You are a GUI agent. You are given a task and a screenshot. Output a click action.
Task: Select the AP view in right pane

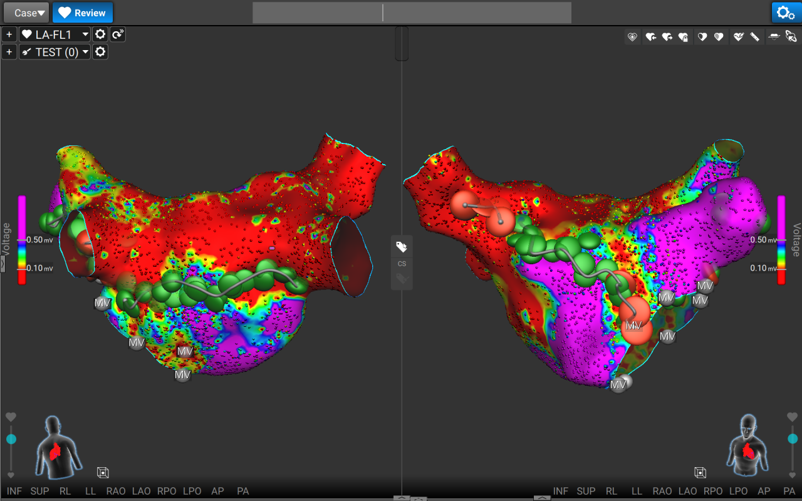click(x=764, y=491)
